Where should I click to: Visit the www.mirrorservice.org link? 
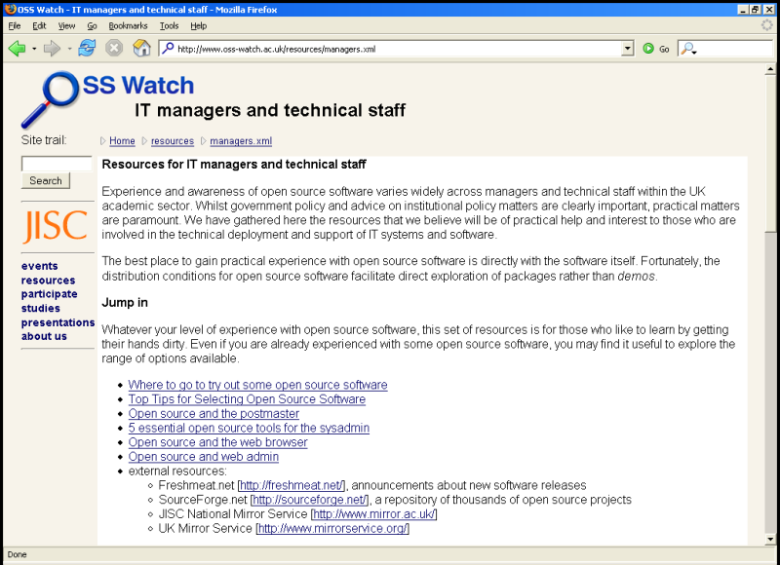point(332,529)
